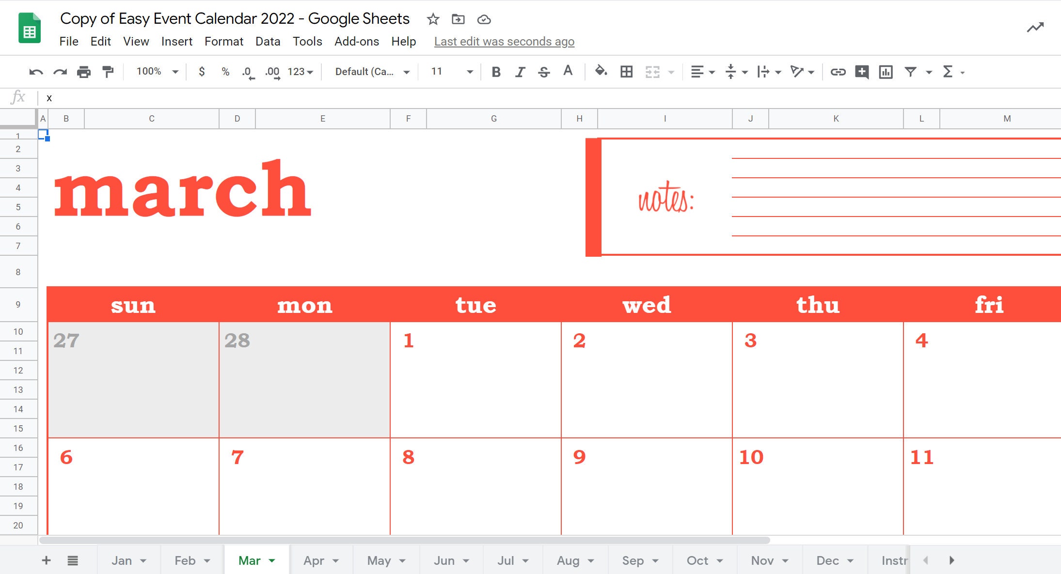Open the Format menu
The width and height of the screenshot is (1061, 574).
pyautogui.click(x=223, y=42)
